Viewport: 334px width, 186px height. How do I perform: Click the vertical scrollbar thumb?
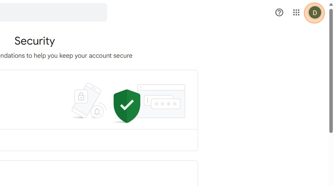[x=331, y=70]
